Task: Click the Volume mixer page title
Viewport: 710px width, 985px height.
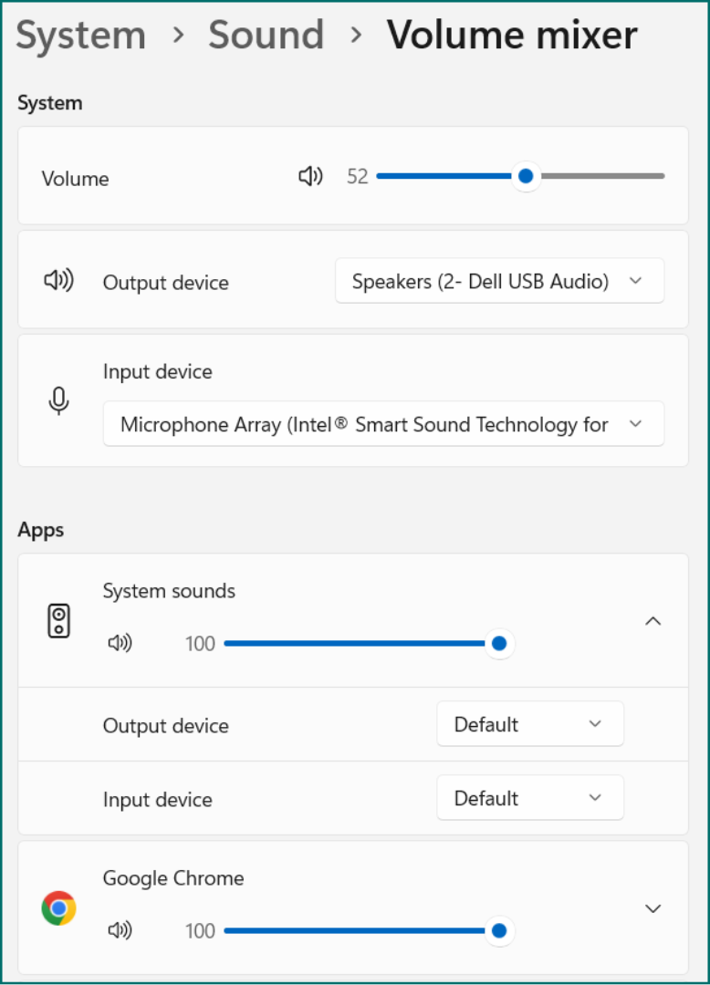Action: pyautogui.click(x=512, y=36)
